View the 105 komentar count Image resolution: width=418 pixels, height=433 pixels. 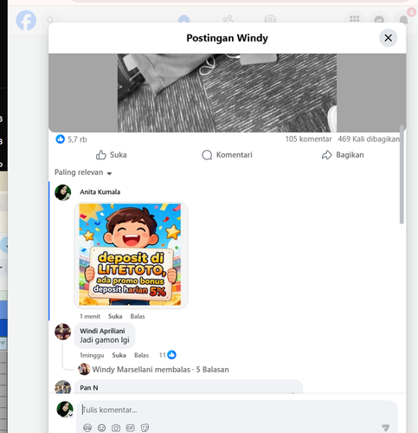point(308,139)
